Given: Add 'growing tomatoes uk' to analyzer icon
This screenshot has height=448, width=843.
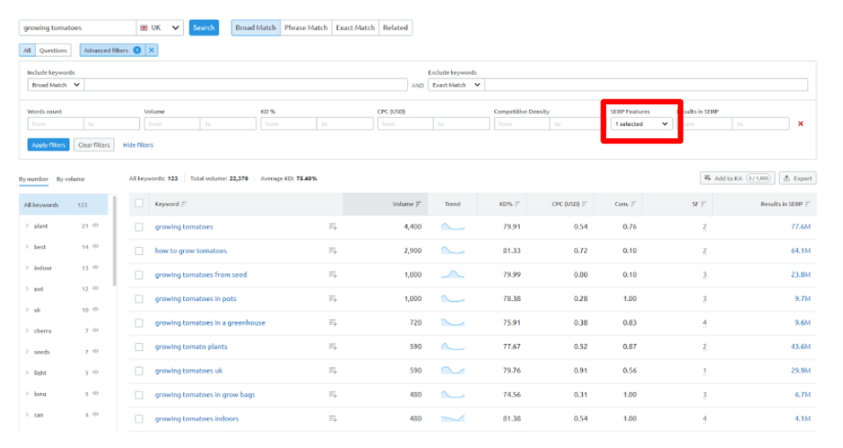Looking at the screenshot, I should click(333, 370).
